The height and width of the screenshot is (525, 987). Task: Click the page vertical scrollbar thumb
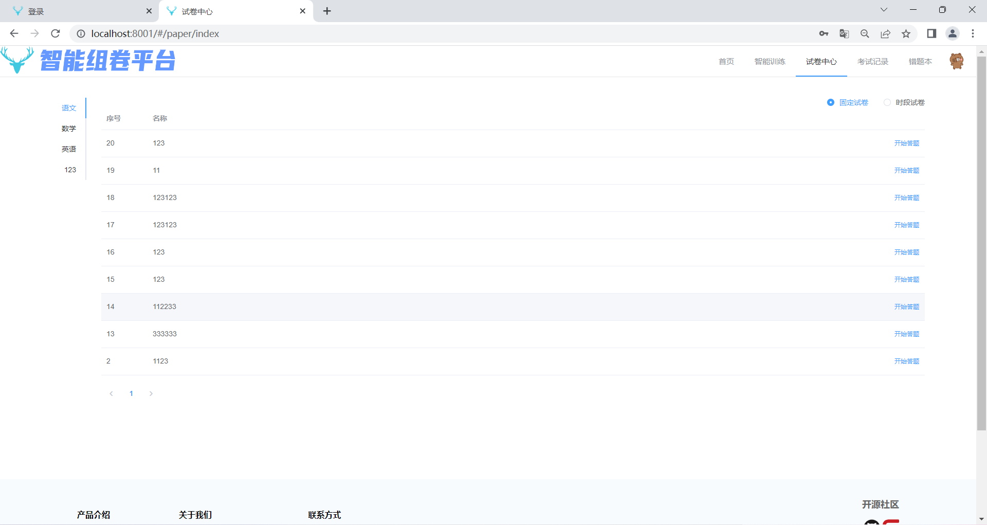(981, 243)
